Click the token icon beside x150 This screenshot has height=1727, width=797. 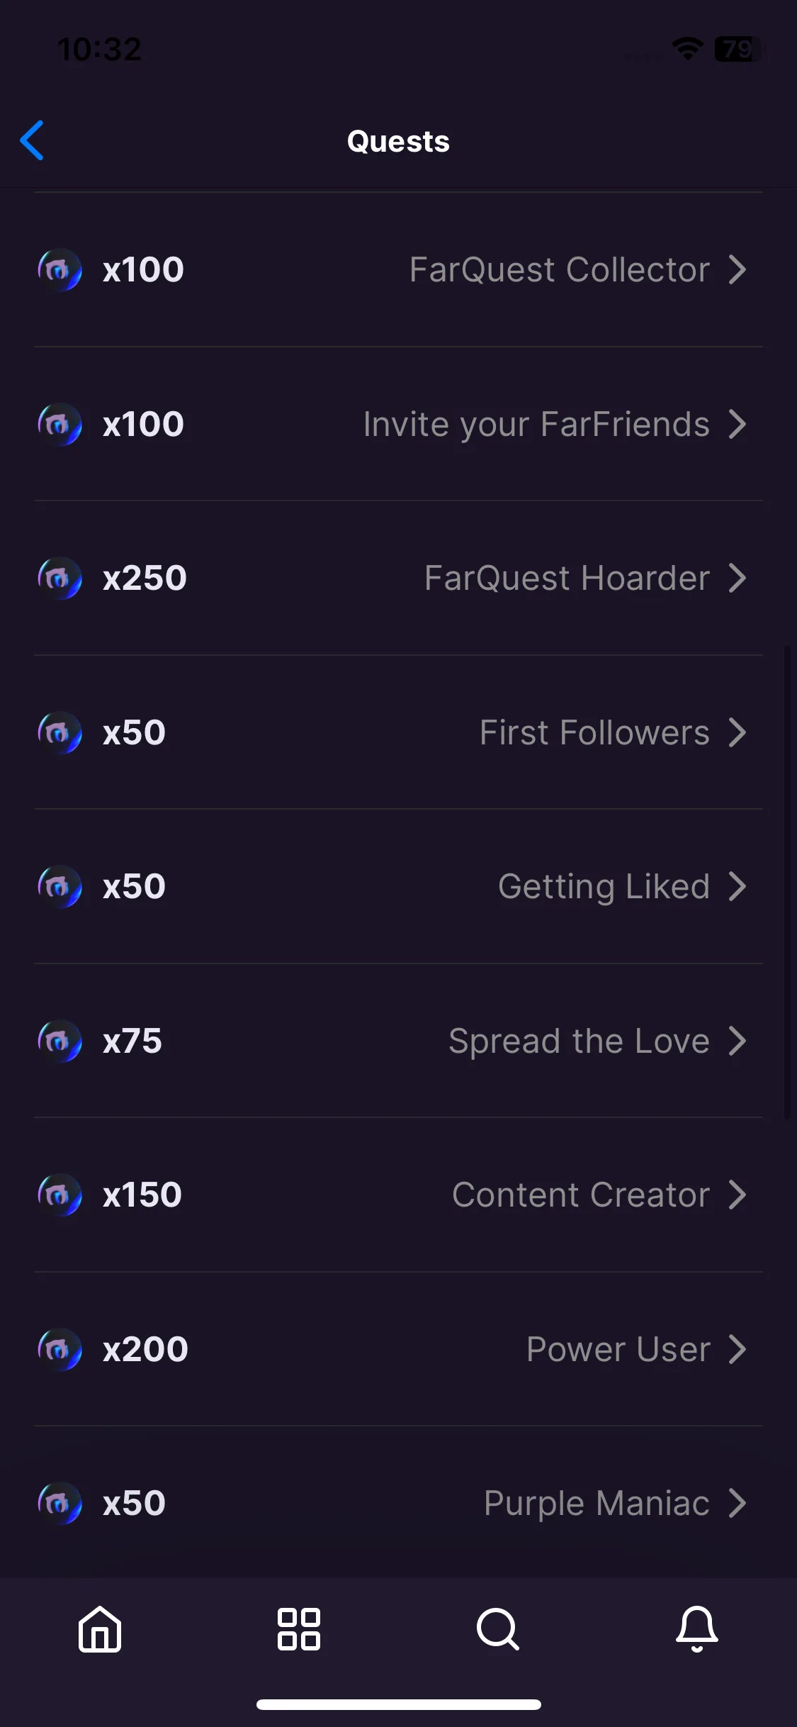(x=60, y=1195)
